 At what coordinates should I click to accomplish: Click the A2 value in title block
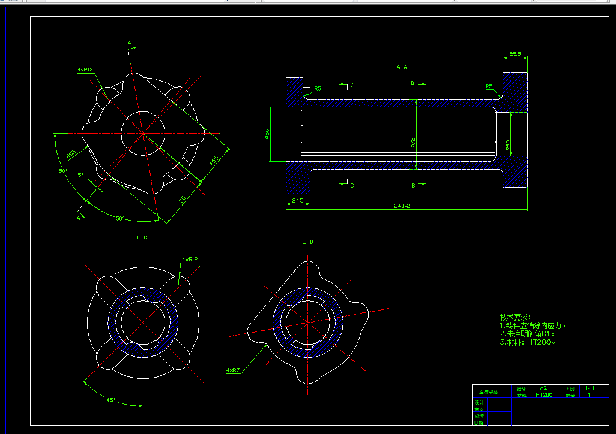[543, 388]
